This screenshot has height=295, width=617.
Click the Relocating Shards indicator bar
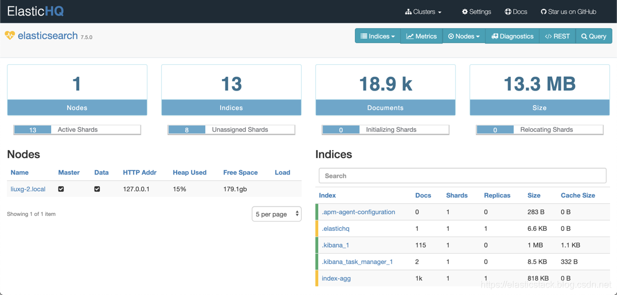540,130
